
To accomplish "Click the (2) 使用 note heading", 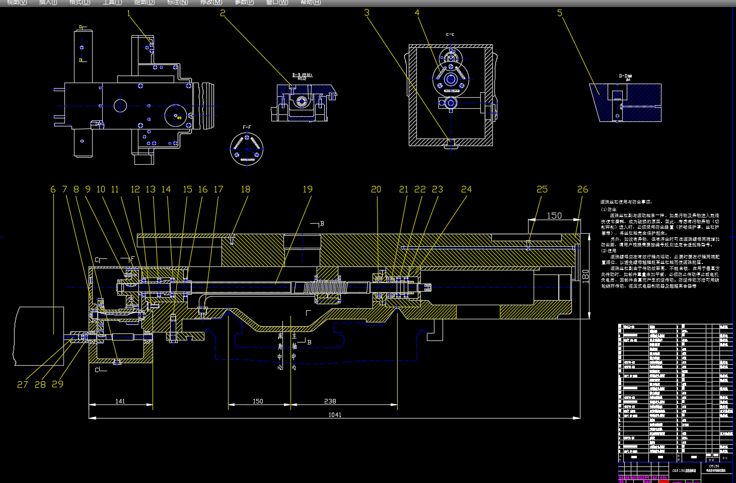I will tap(609, 251).
